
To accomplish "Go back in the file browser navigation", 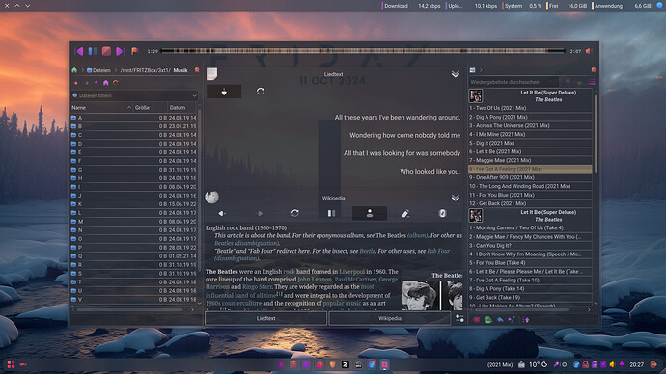I will 76,83.
